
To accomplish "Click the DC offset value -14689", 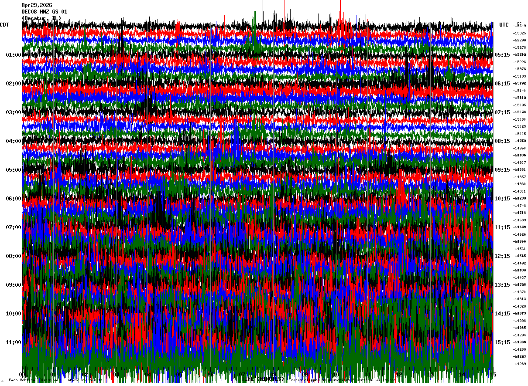I will click(x=519, y=220).
